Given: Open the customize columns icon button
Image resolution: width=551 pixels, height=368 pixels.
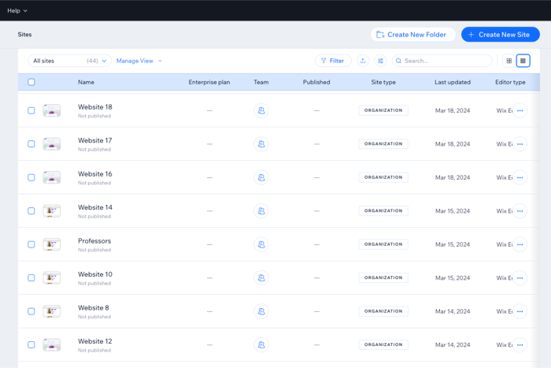Looking at the screenshot, I should pyautogui.click(x=380, y=61).
